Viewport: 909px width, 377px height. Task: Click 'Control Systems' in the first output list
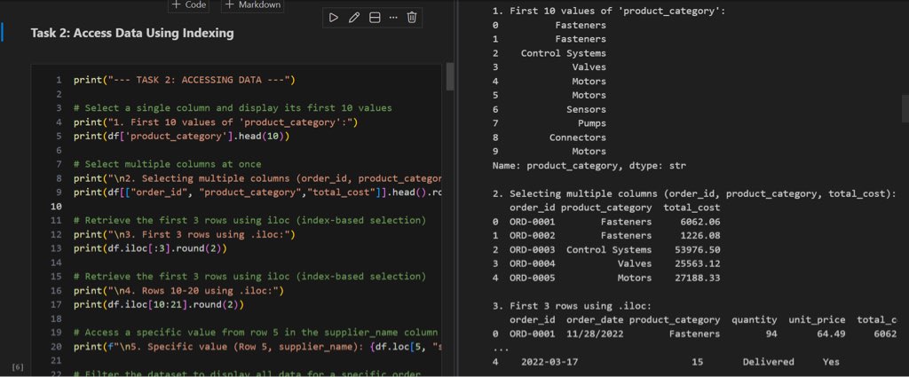point(564,53)
